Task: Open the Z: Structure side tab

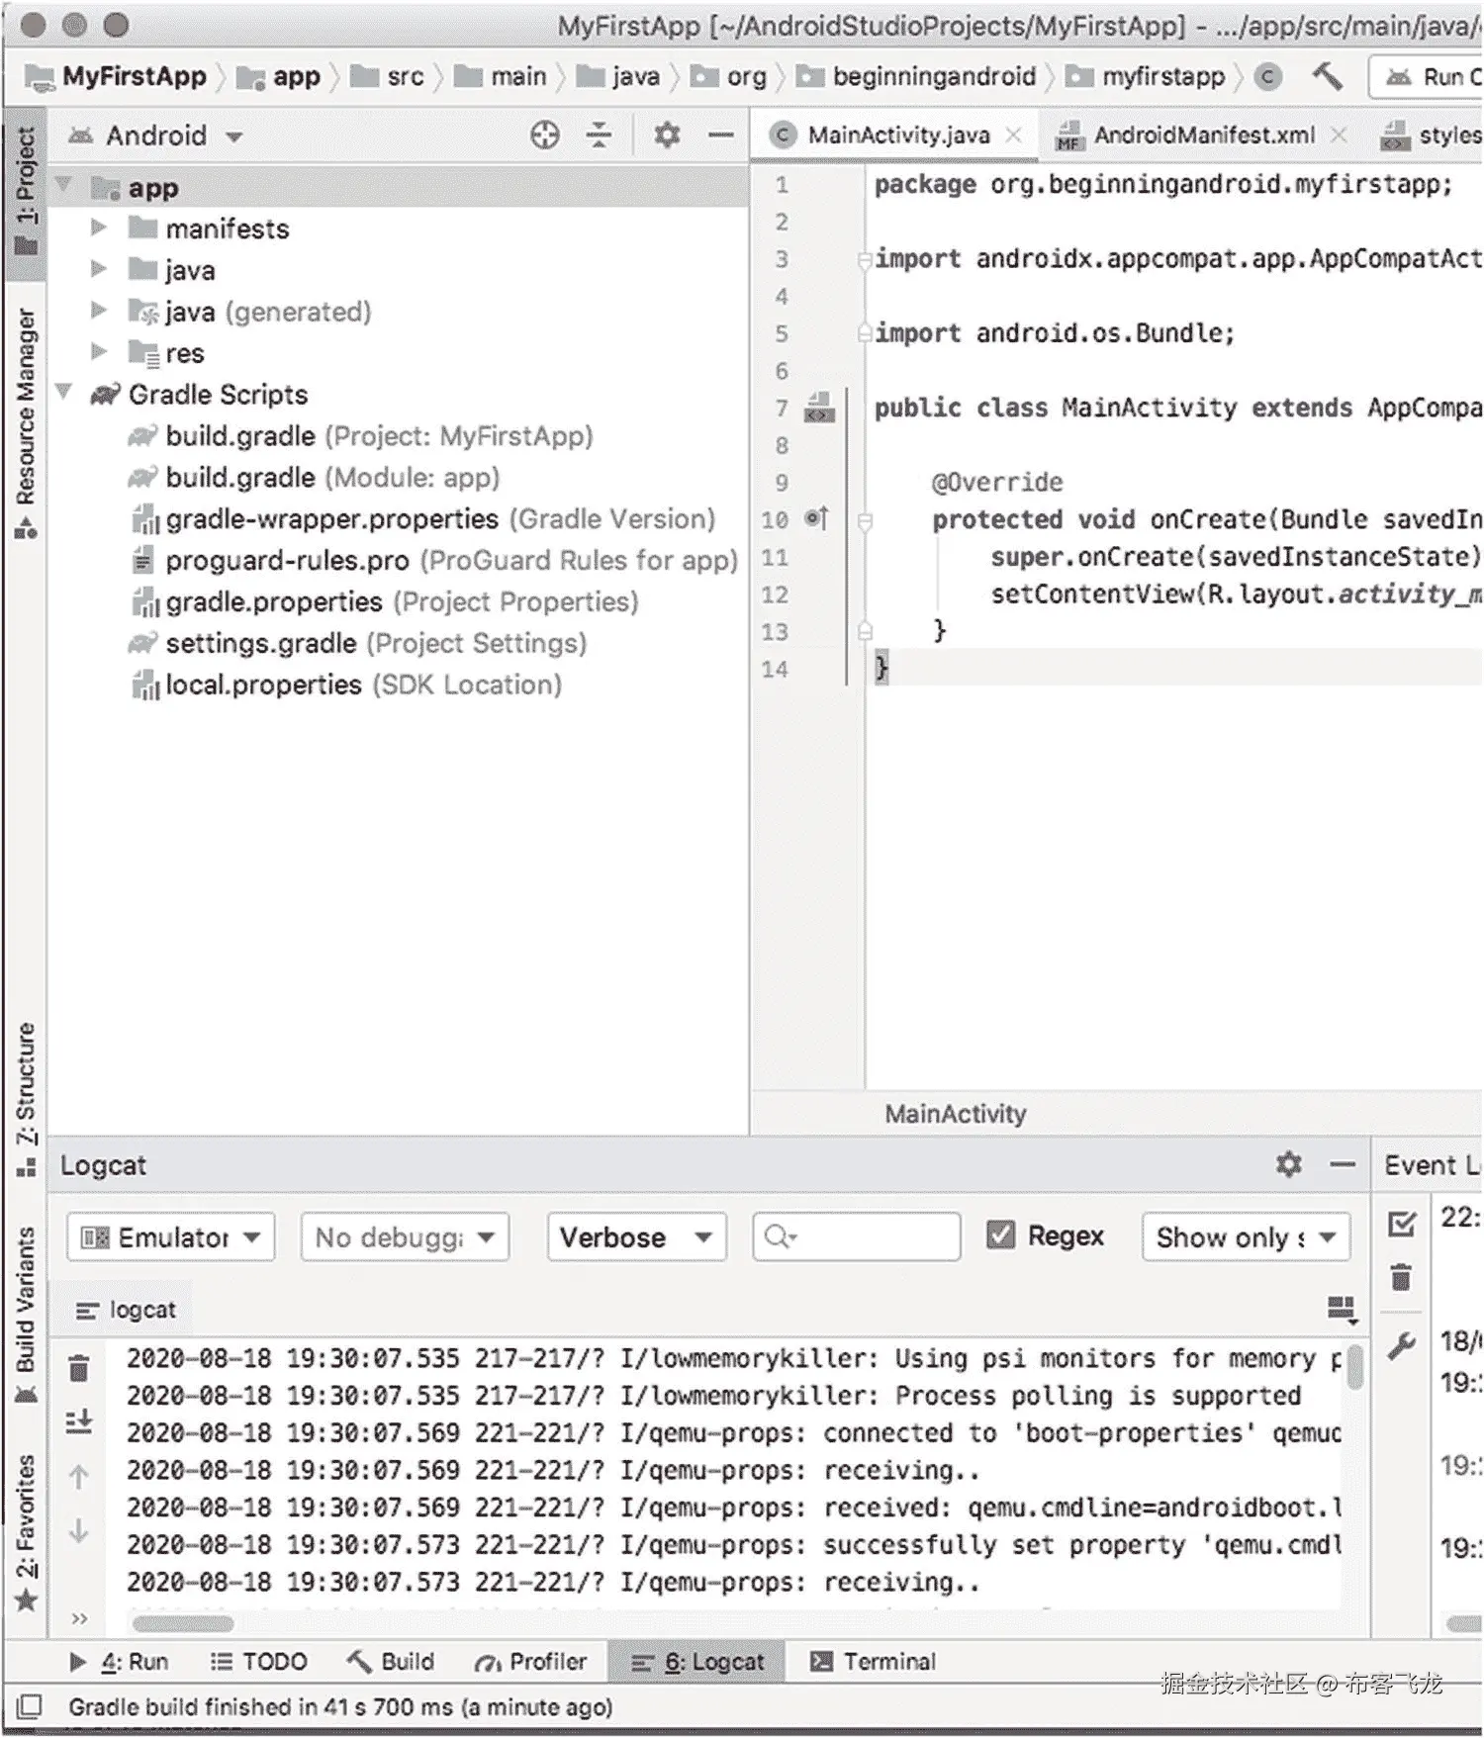Action: (x=26, y=1099)
